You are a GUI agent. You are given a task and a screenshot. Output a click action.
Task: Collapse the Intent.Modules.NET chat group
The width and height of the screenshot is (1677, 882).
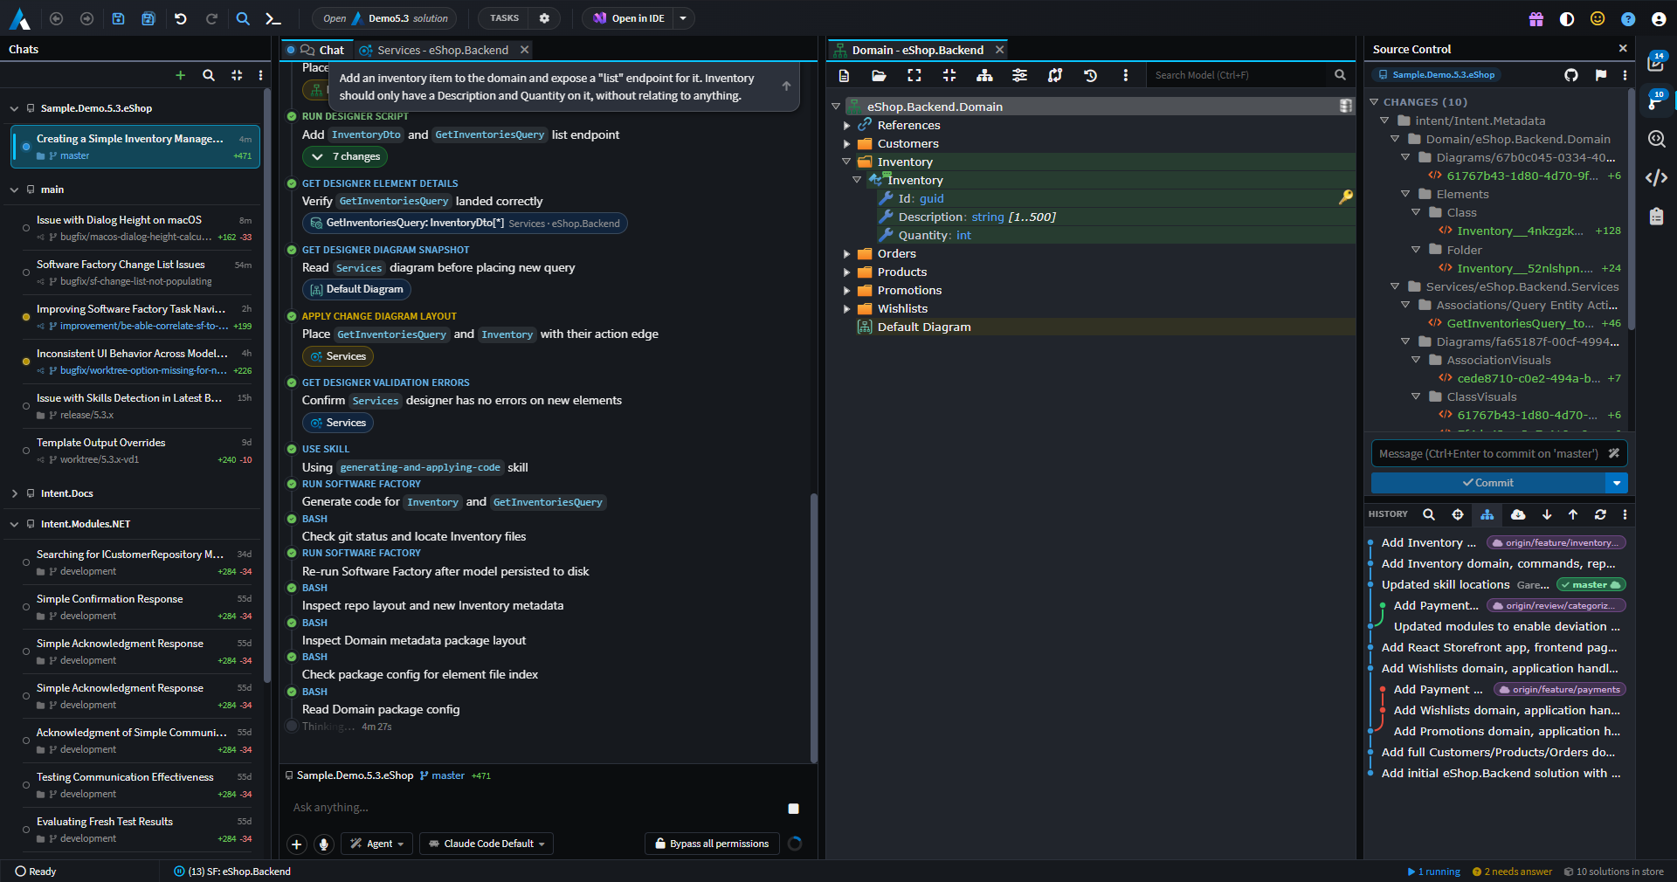coord(14,524)
